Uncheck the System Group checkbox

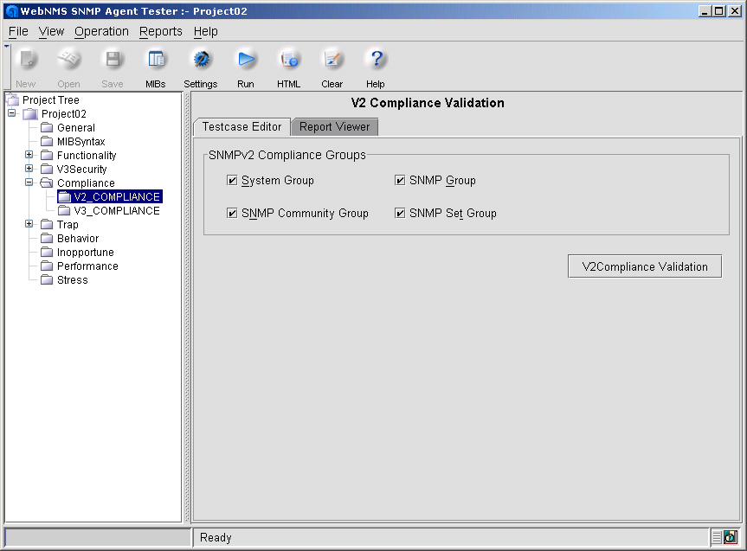(x=232, y=181)
